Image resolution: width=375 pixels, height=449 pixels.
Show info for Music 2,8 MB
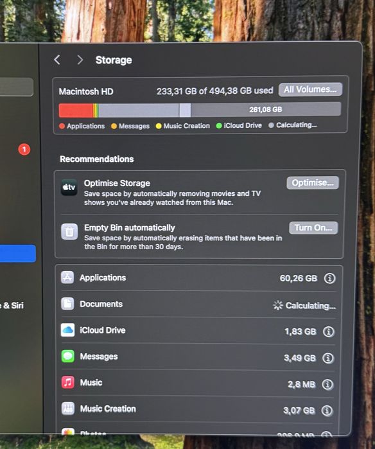click(x=327, y=384)
